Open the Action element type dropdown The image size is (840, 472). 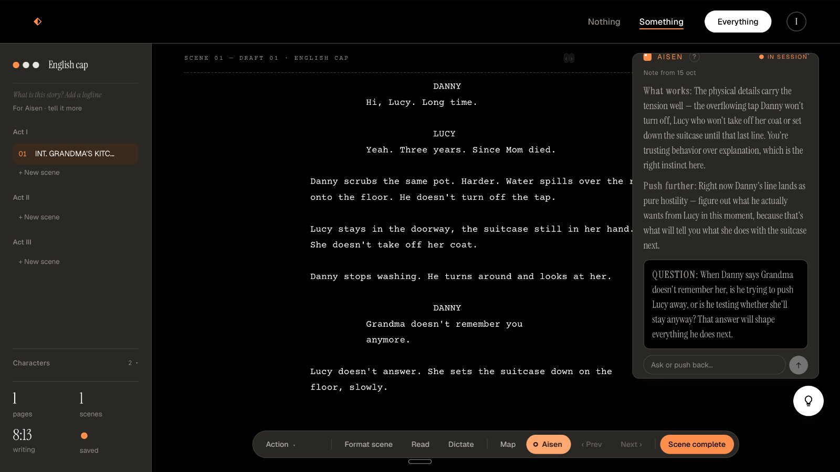pos(280,444)
